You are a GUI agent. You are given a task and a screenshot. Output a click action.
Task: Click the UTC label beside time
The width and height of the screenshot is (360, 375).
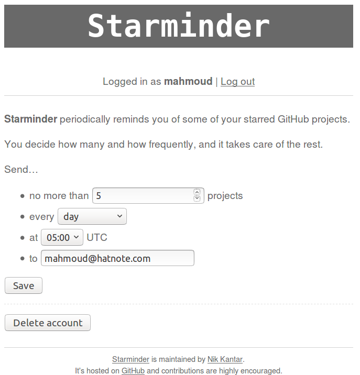tap(97, 237)
